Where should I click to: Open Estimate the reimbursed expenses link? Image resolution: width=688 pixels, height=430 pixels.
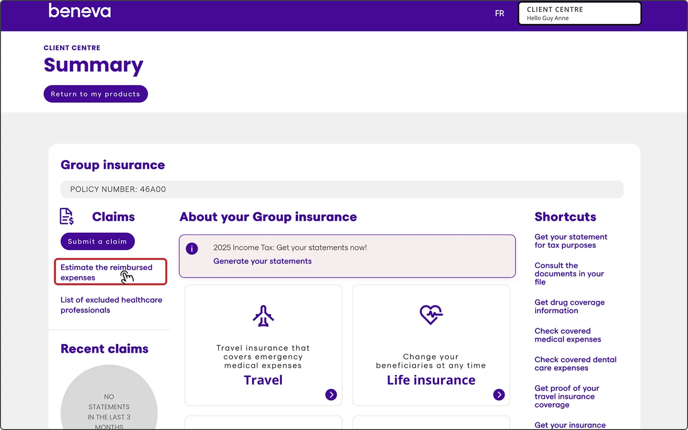[106, 272]
